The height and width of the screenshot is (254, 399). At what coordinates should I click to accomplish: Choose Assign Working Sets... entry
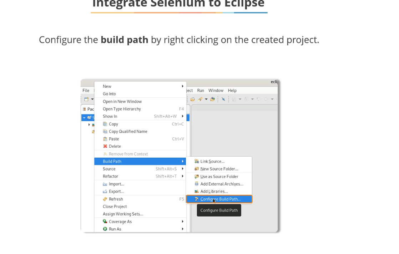click(140, 214)
